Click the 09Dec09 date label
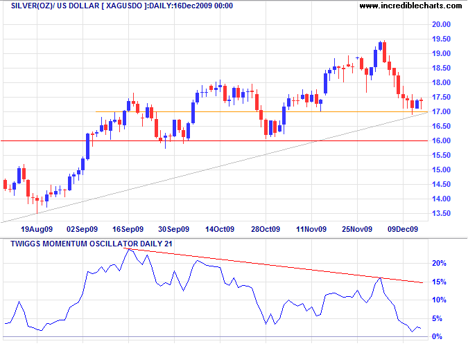 point(403,229)
